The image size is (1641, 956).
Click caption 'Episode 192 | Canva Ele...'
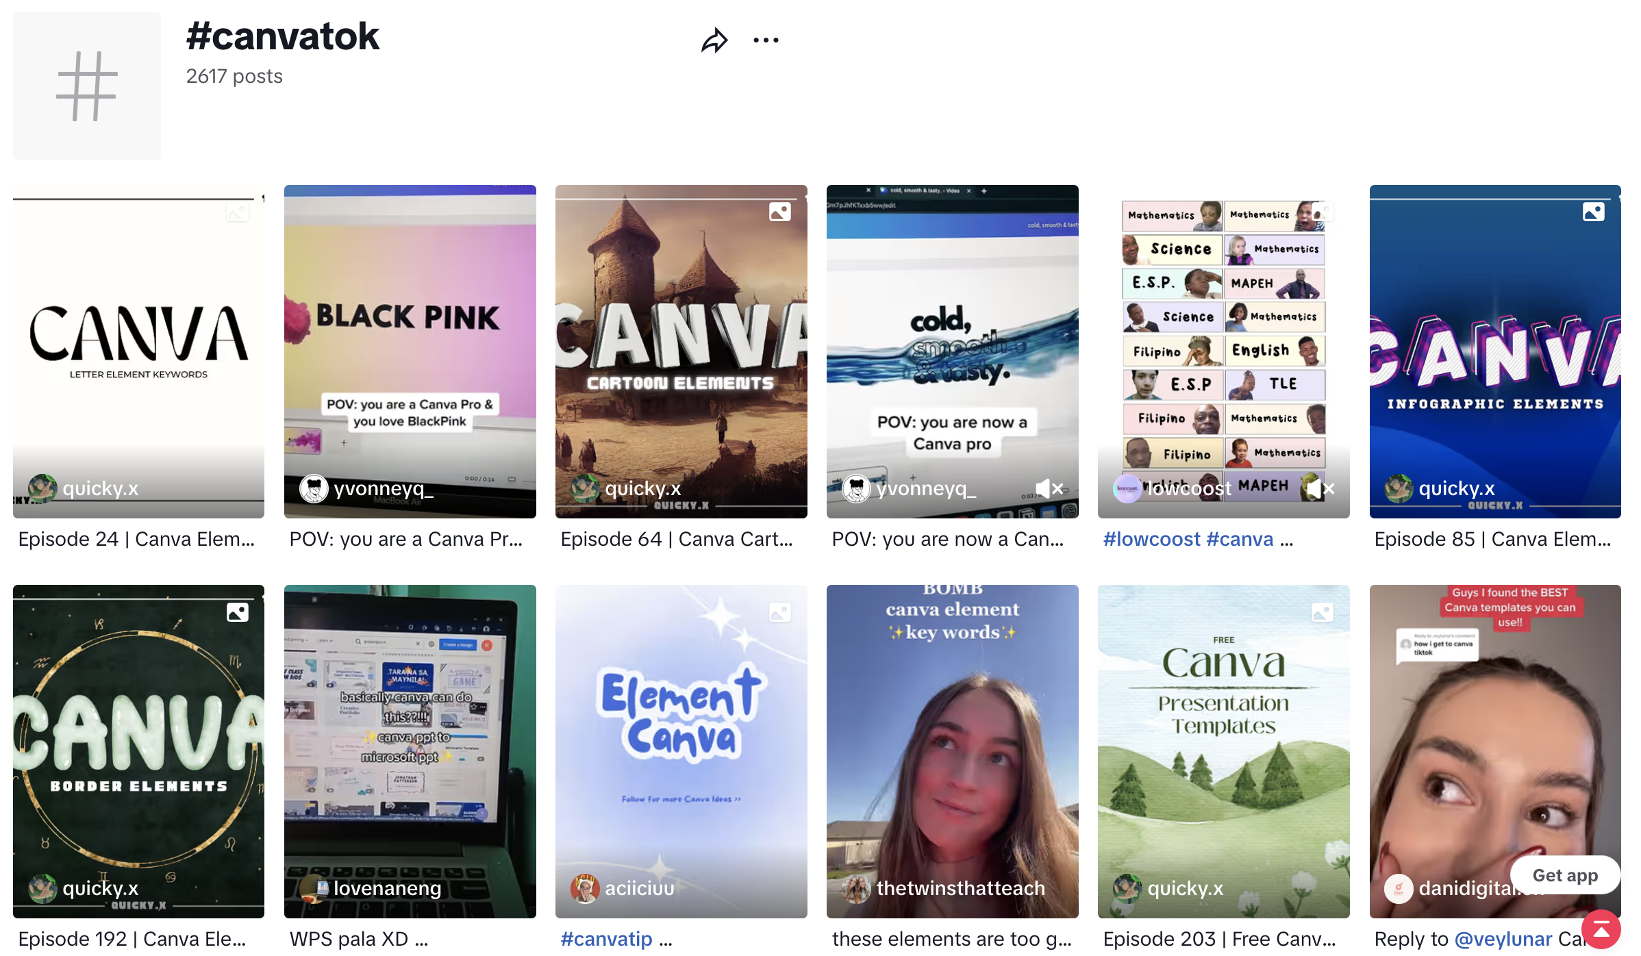click(x=132, y=939)
